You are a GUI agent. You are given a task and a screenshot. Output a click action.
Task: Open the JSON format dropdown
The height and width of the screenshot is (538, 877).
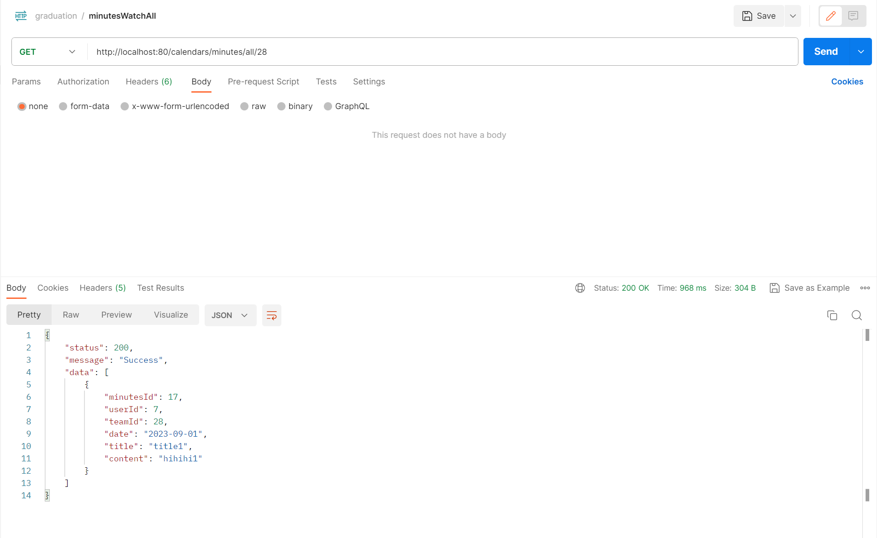[x=230, y=315]
